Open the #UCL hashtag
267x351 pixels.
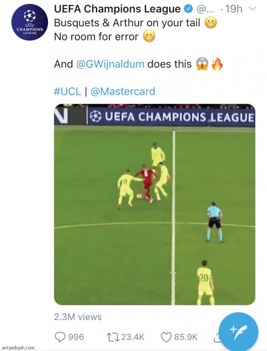coord(67,92)
